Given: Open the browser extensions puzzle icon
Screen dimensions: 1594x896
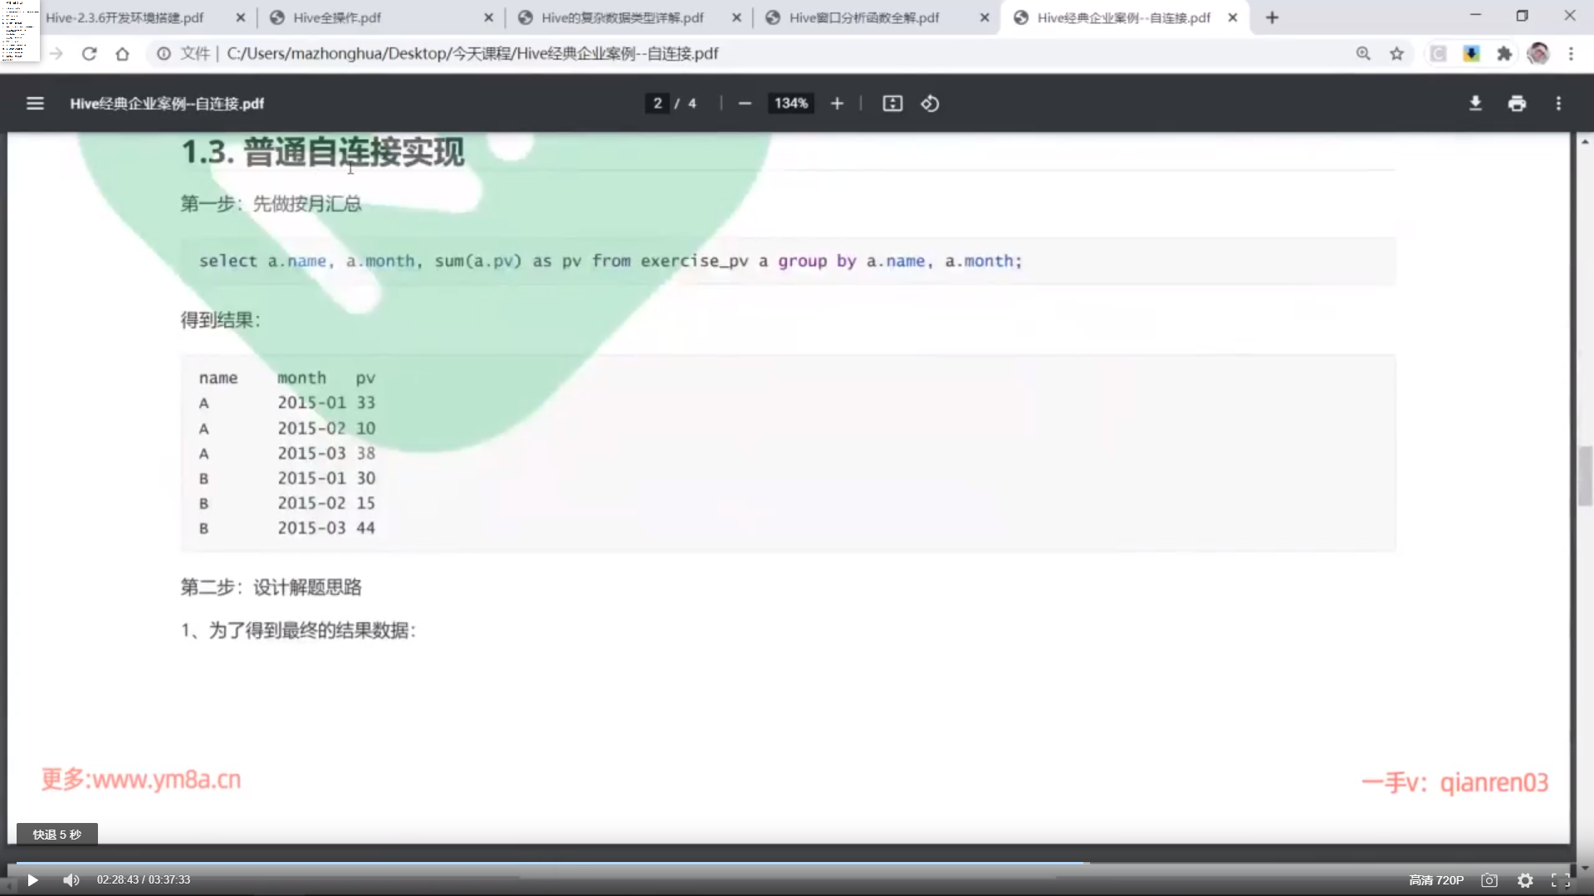Looking at the screenshot, I should [1504, 54].
